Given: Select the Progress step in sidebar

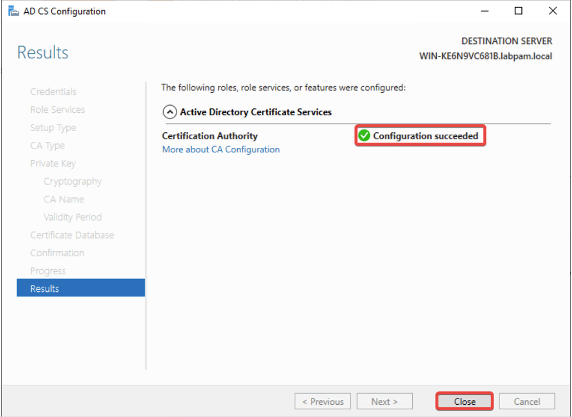Looking at the screenshot, I should click(x=48, y=270).
